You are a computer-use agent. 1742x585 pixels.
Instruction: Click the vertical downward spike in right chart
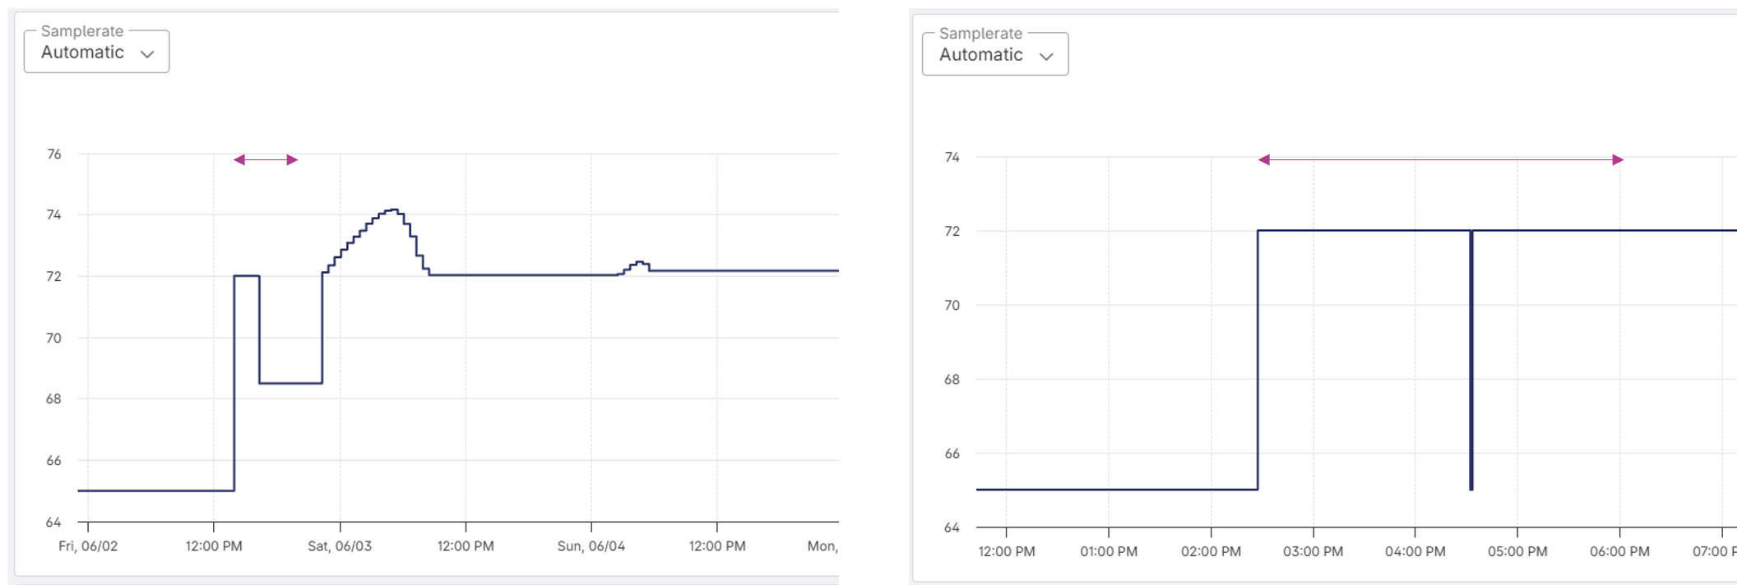click(x=1471, y=362)
